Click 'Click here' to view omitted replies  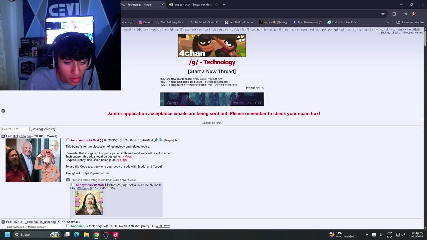(x=119, y=180)
